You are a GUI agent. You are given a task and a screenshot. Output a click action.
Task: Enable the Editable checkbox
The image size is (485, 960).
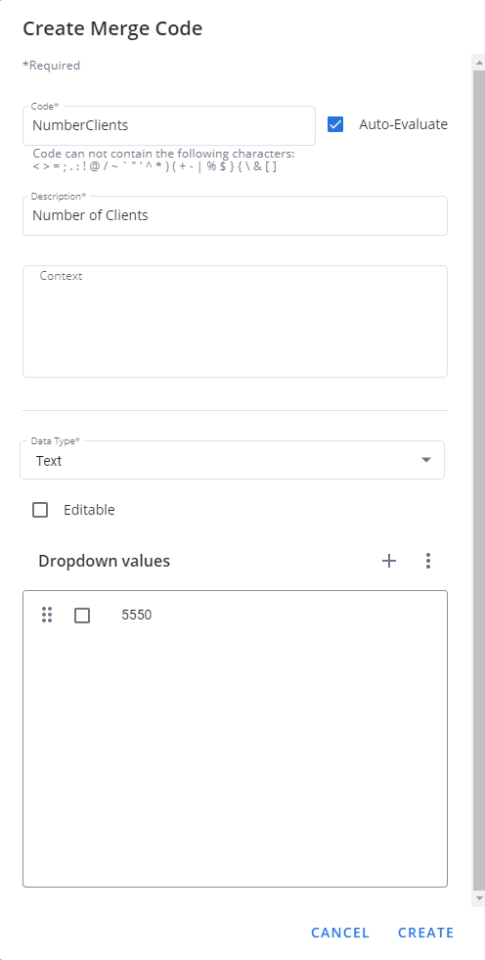[40, 510]
